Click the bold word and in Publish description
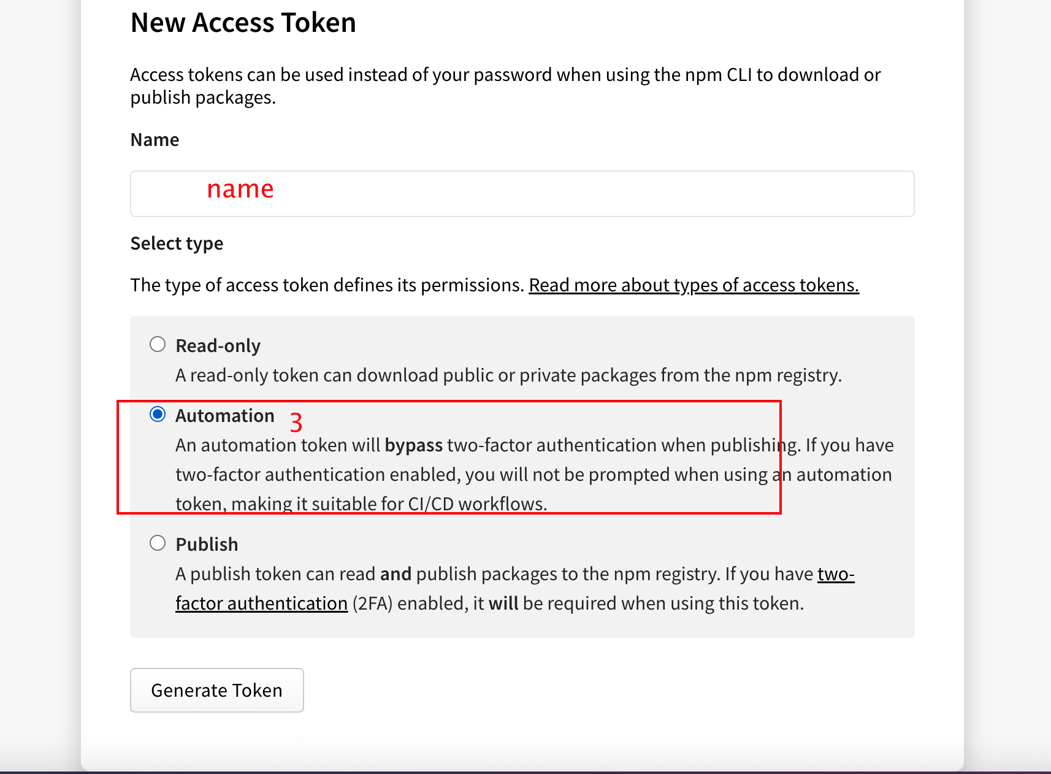This screenshot has width=1051, height=774. [x=396, y=574]
